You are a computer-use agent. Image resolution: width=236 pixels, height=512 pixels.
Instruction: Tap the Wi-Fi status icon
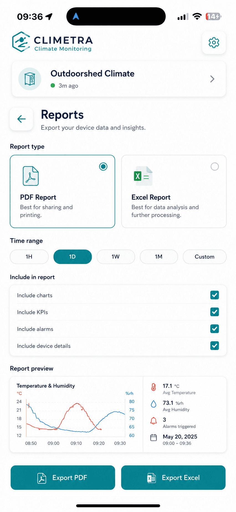(x=197, y=16)
